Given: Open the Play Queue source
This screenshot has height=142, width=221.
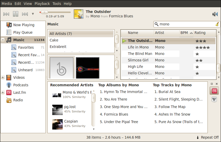Looking at the screenshot, I should coord(23,32).
